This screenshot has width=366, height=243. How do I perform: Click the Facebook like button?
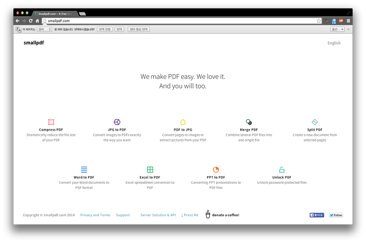coord(317,215)
